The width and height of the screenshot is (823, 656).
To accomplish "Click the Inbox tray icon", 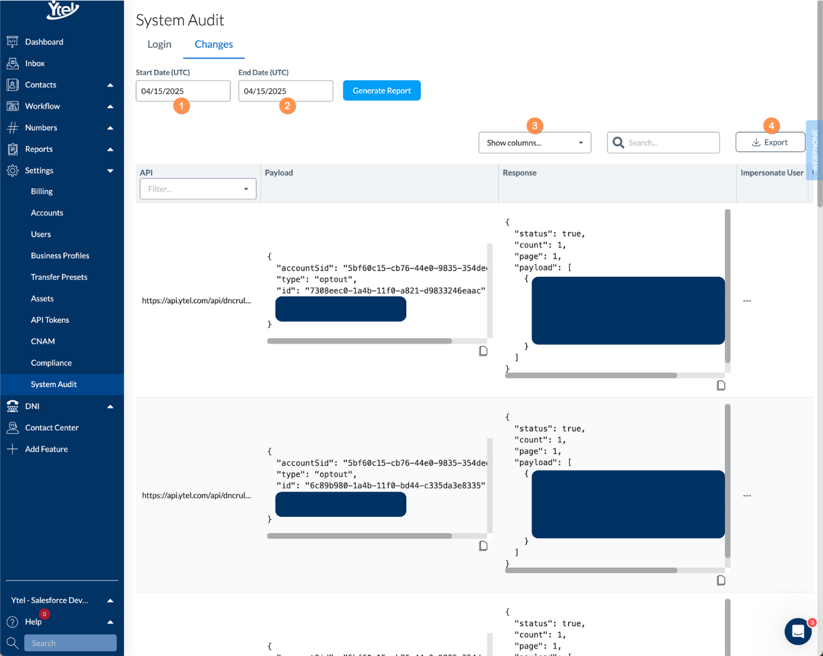I will coord(12,63).
